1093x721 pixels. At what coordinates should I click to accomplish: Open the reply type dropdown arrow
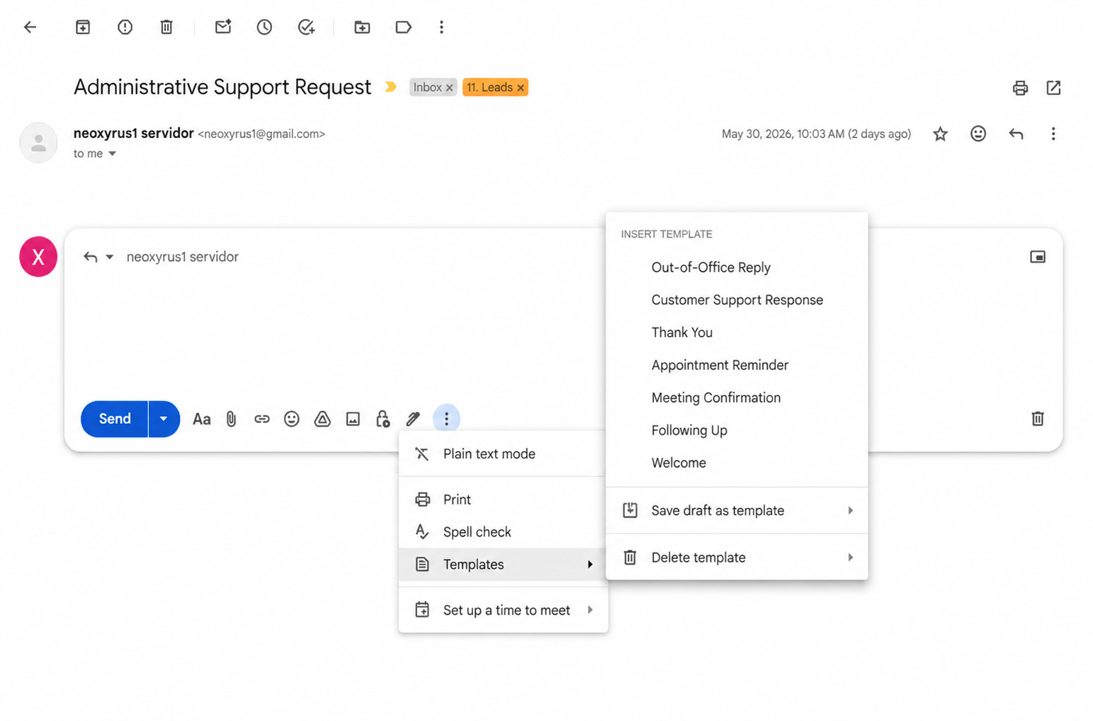pyautogui.click(x=110, y=257)
